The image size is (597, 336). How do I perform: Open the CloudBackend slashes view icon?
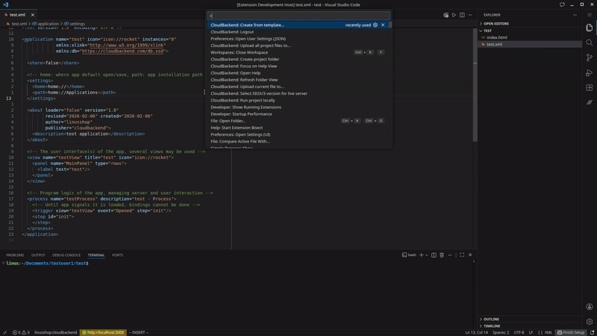click(590, 102)
